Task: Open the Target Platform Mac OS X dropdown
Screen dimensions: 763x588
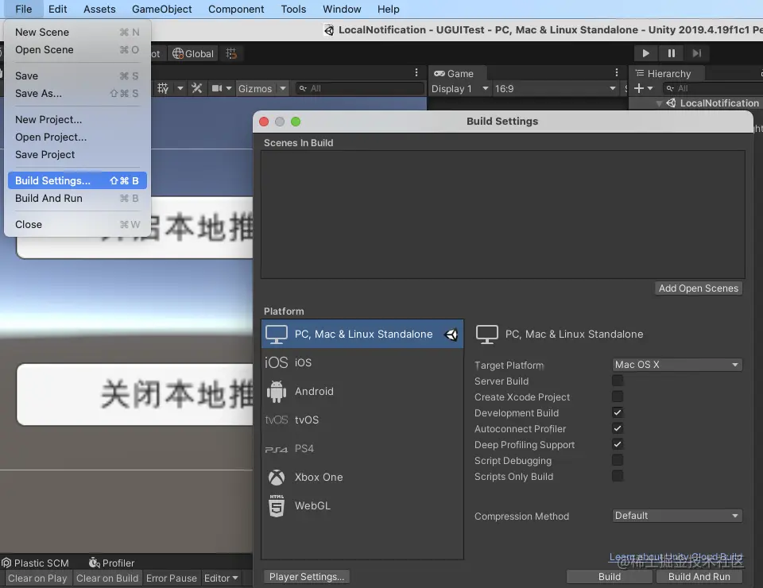Action: [677, 364]
